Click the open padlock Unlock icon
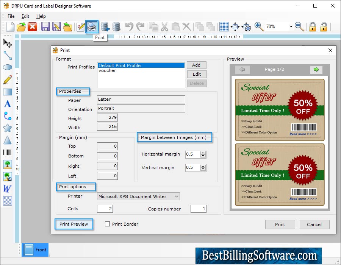Screen dimensions: 341x265 point(324,27)
